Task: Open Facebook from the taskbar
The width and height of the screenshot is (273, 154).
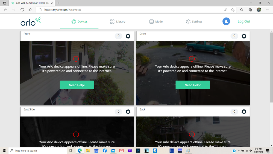Action: (x=105, y=150)
